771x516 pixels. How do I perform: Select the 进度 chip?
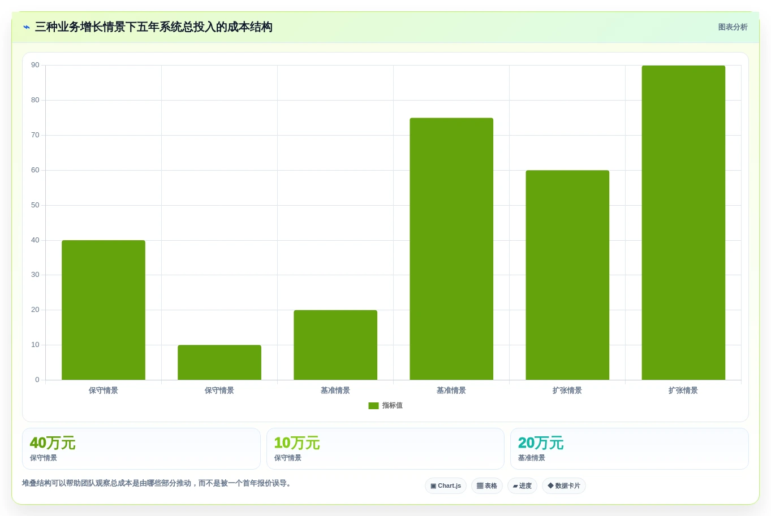pos(522,486)
